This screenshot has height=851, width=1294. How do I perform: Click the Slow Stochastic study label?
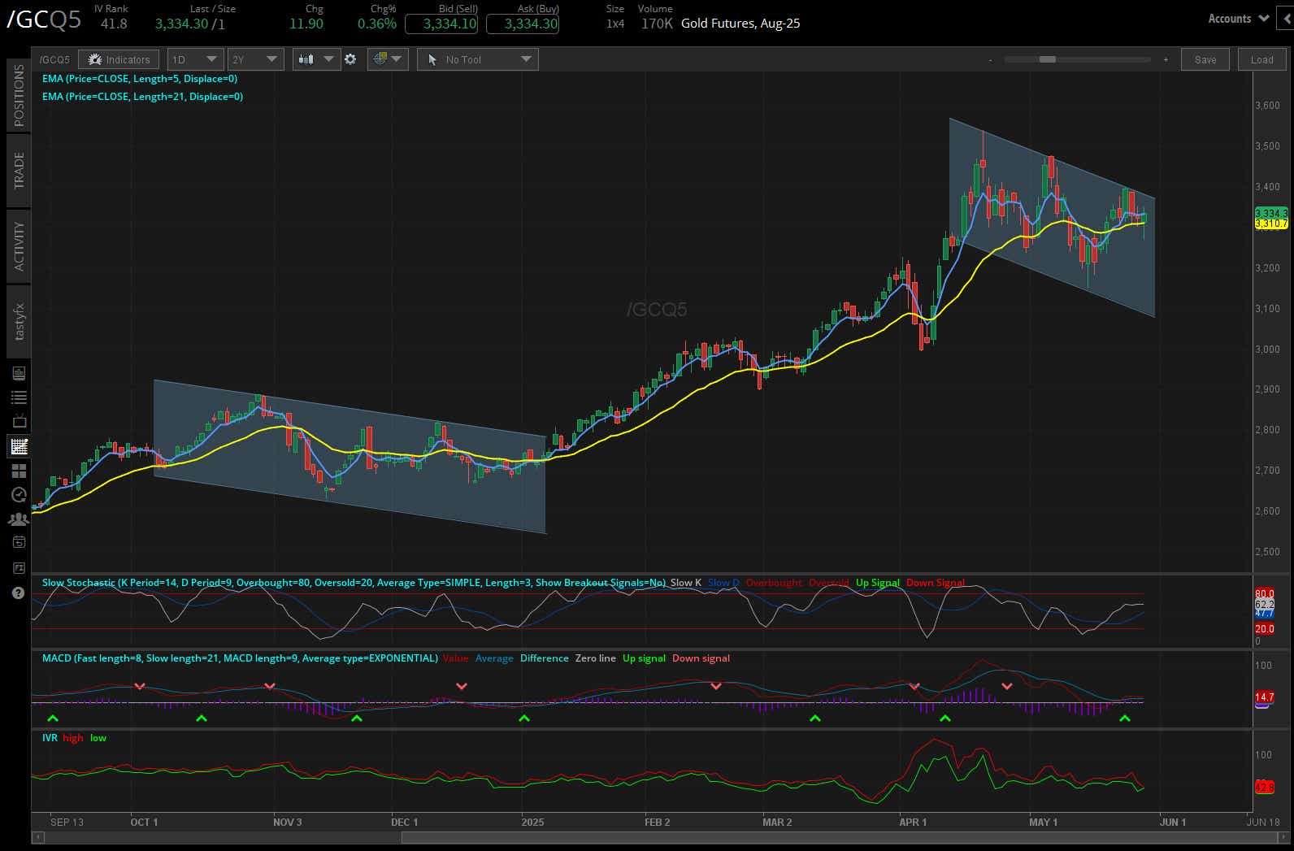354,583
